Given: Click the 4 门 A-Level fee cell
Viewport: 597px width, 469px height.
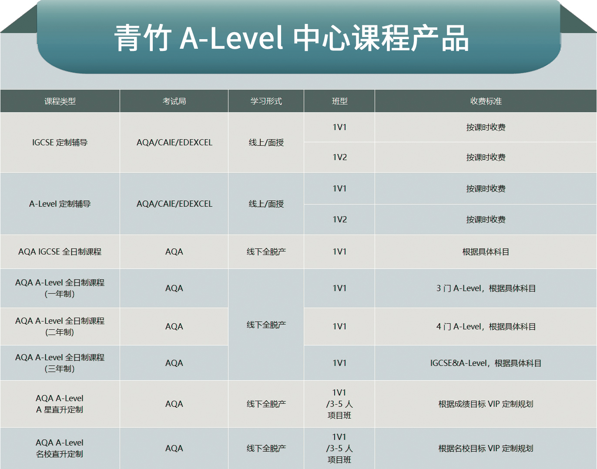Looking at the screenshot, I should coord(486,326).
